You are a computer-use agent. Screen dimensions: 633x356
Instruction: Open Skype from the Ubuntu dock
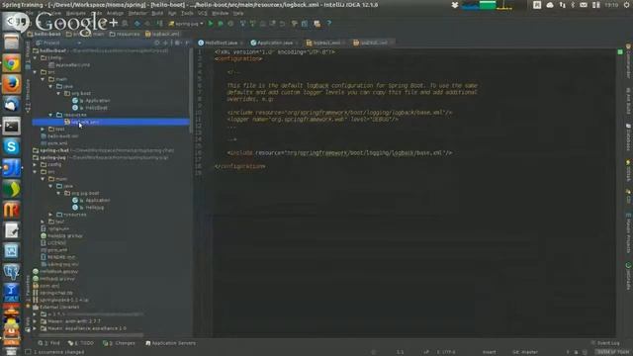(11, 147)
